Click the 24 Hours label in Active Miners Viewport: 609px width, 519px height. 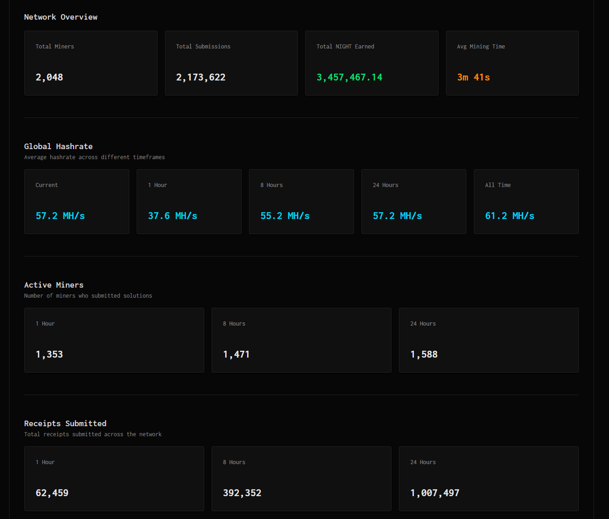[423, 323]
